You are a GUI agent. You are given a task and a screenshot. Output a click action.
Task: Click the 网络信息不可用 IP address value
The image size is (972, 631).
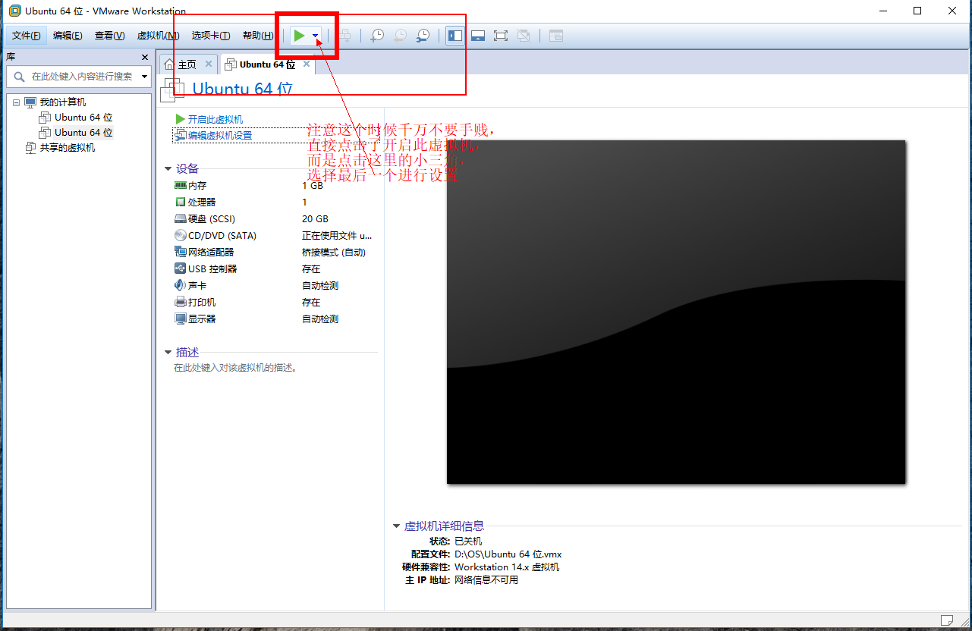point(486,580)
